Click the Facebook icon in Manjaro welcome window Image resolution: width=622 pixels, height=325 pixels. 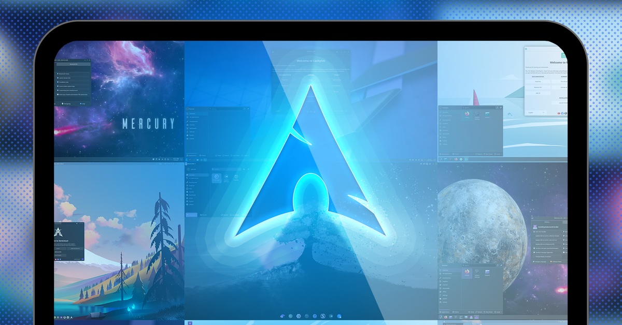pos(563,112)
